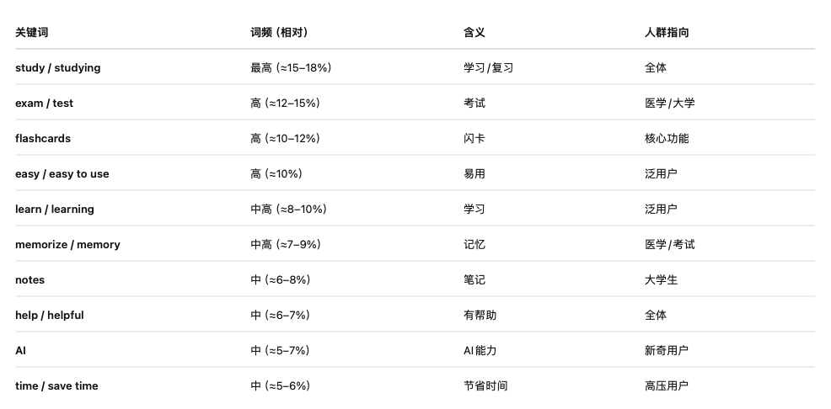
Task: Click the 人群指向 column header
Action: (x=667, y=33)
